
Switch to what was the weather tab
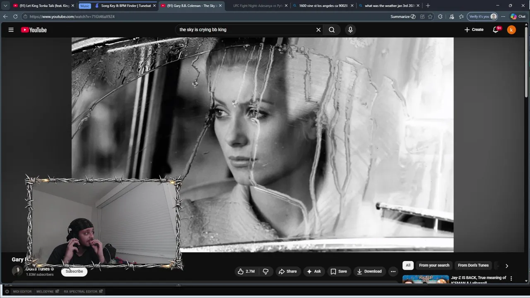(388, 6)
